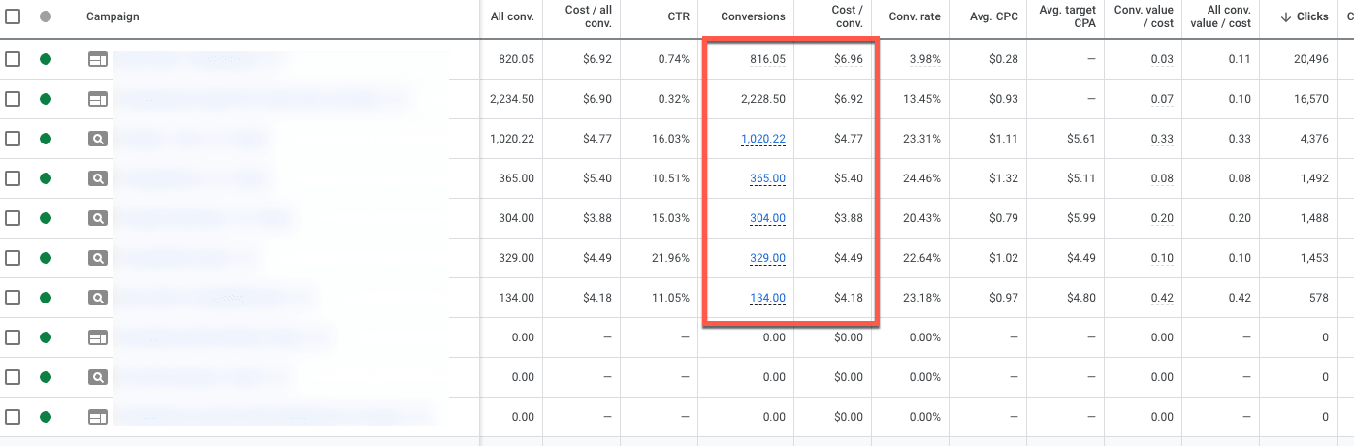Screen dimensions: 1354x446
Task: Open green status dropdown for 1,488 clicks campaign
Action: point(45,218)
